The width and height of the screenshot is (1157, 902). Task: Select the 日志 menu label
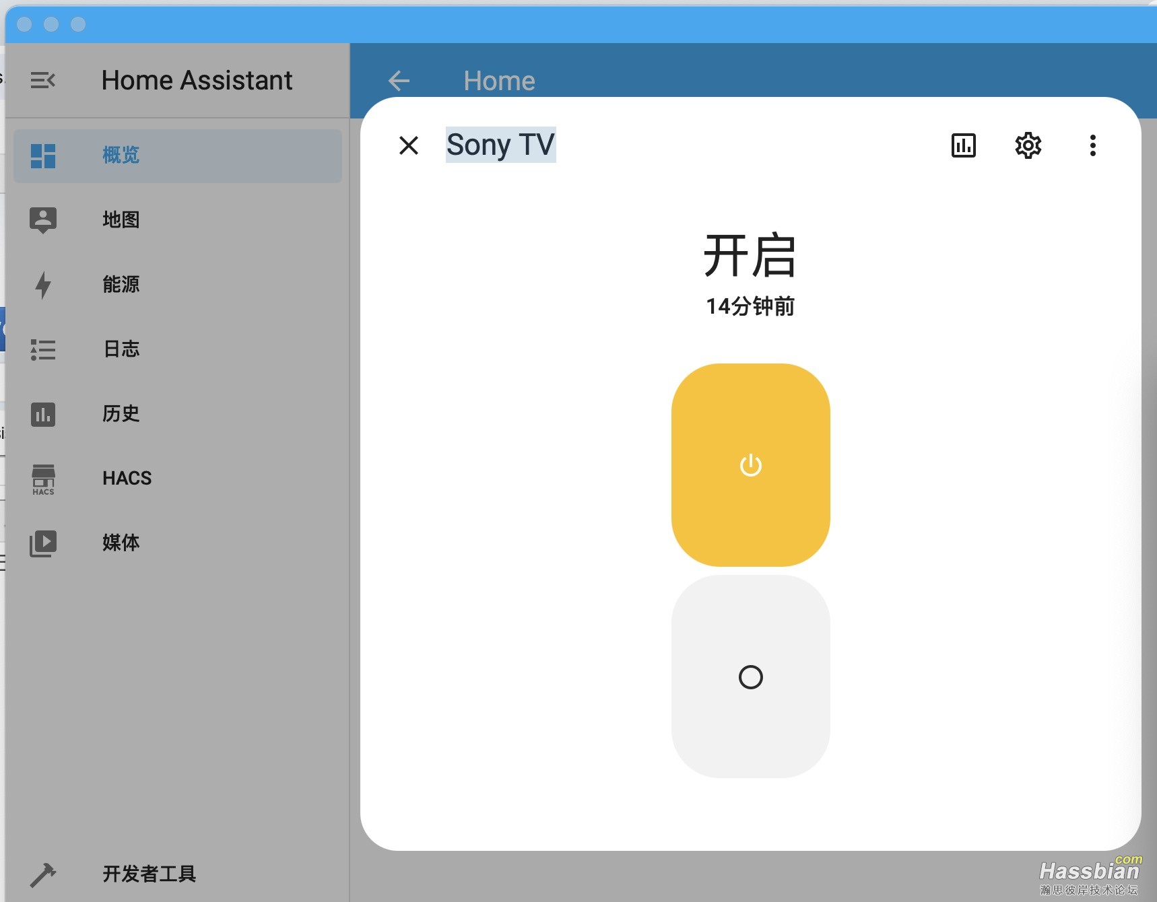[x=121, y=349]
